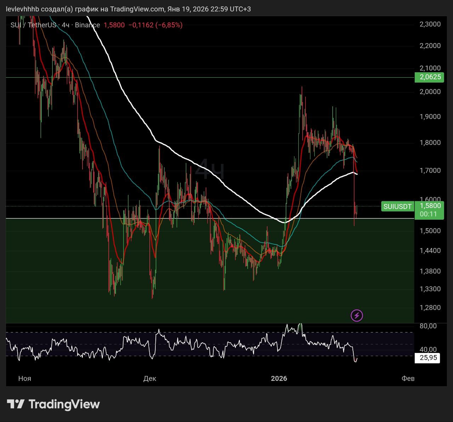Click the 2,3000 price scale label
This screenshot has height=422, width=453.
click(430, 24)
